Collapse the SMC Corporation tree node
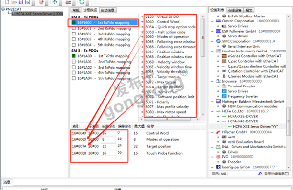This screenshot has height=190, width=293. [x=212, y=41]
